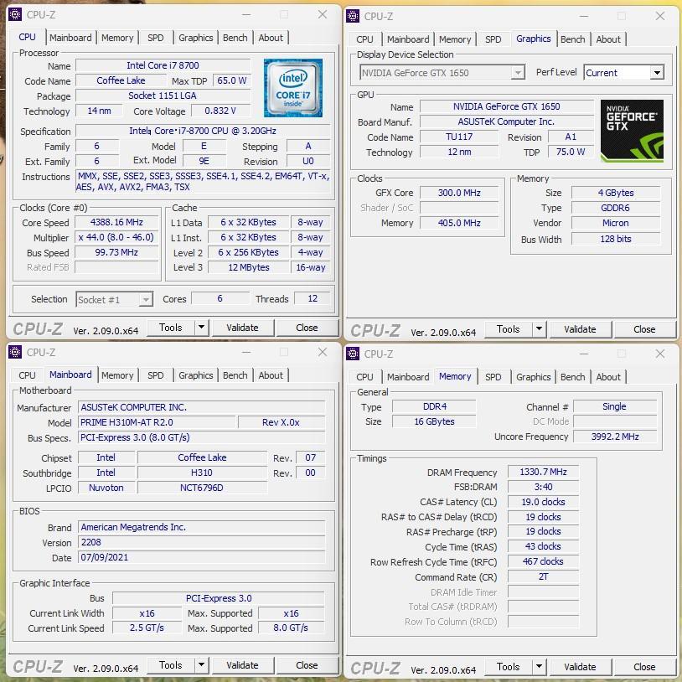Click DRAM Frequency 1330.7 MHz value

(543, 472)
